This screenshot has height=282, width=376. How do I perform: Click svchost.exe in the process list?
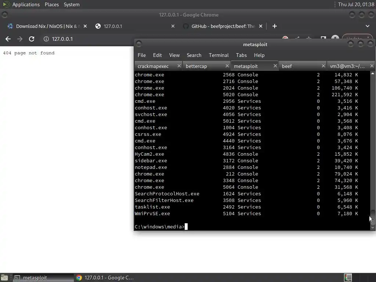point(151,115)
